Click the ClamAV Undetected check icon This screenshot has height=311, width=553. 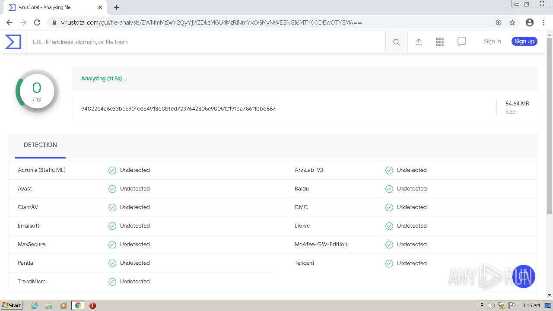[112, 207]
